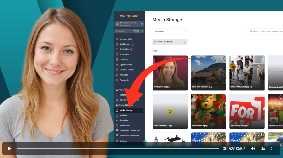Viewport: 283px width, 158px height.
Task: Focus the Search media or explore stock field
Action: 266,31
